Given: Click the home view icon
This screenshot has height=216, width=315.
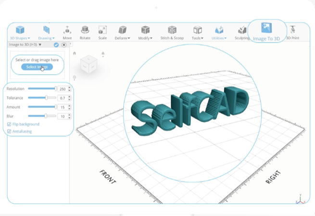Looking at the screenshot, I should 75,53.
